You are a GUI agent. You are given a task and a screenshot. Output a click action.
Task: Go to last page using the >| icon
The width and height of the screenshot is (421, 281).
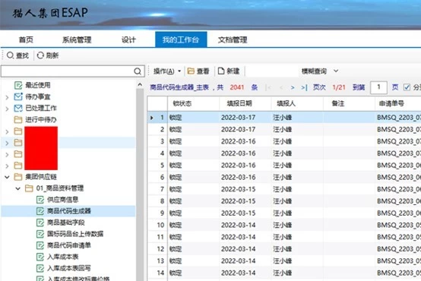tap(304, 87)
